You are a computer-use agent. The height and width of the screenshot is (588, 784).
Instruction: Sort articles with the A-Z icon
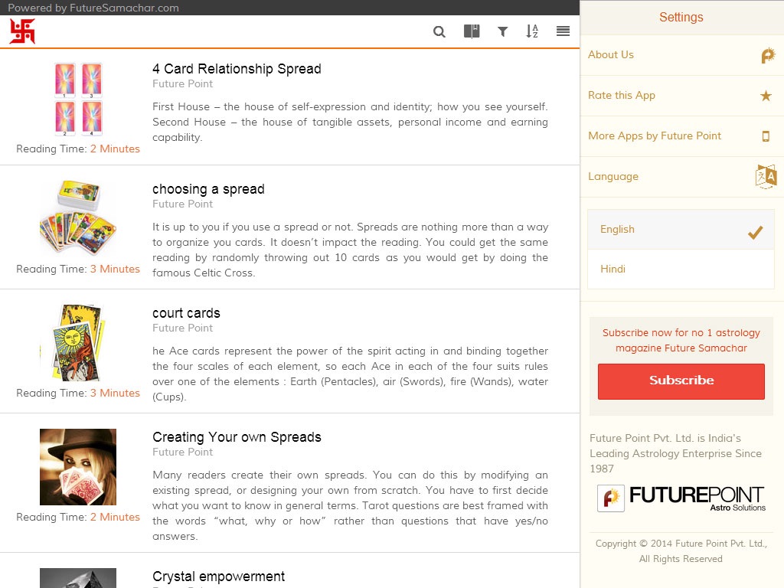tap(532, 31)
